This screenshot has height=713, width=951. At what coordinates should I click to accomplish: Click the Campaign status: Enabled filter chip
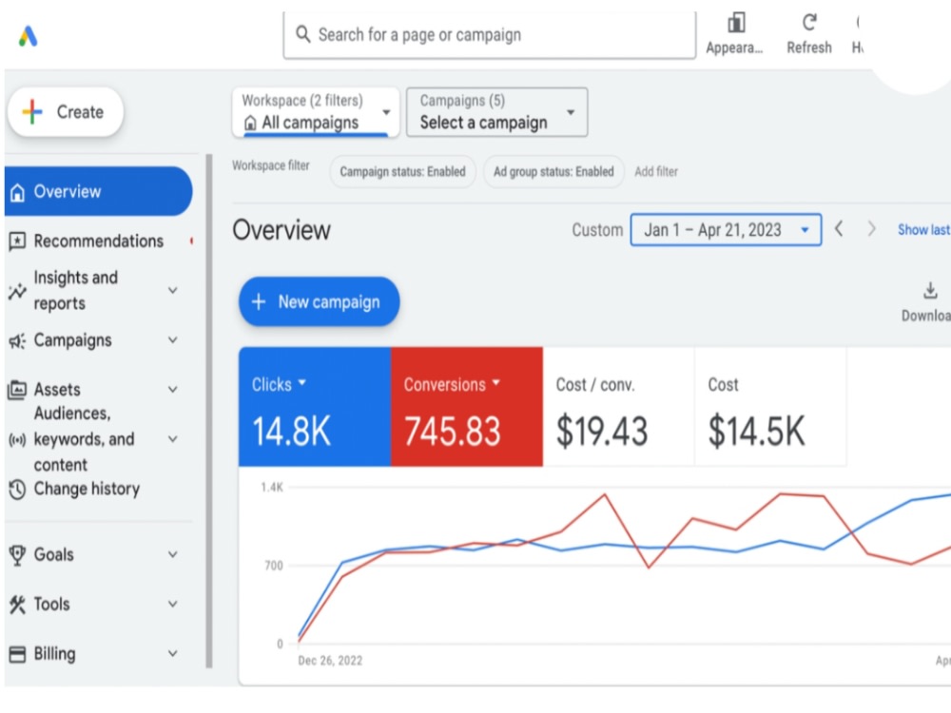[x=402, y=171]
